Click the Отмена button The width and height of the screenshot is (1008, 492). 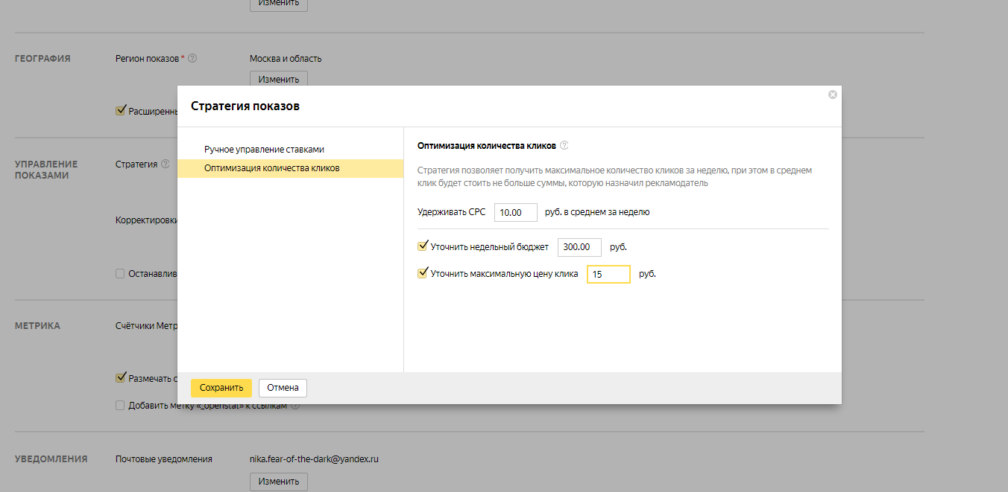(283, 388)
